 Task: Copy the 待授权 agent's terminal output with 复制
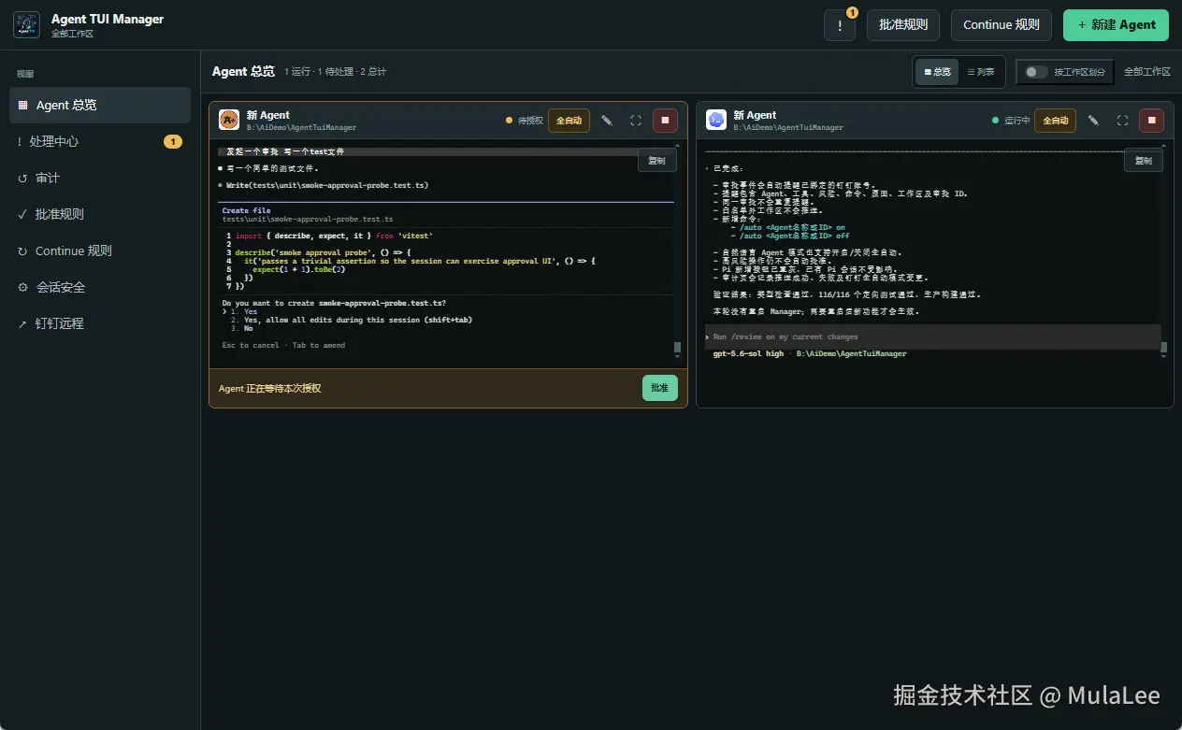point(657,161)
